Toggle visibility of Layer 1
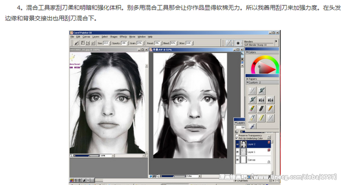 click(x=237, y=152)
